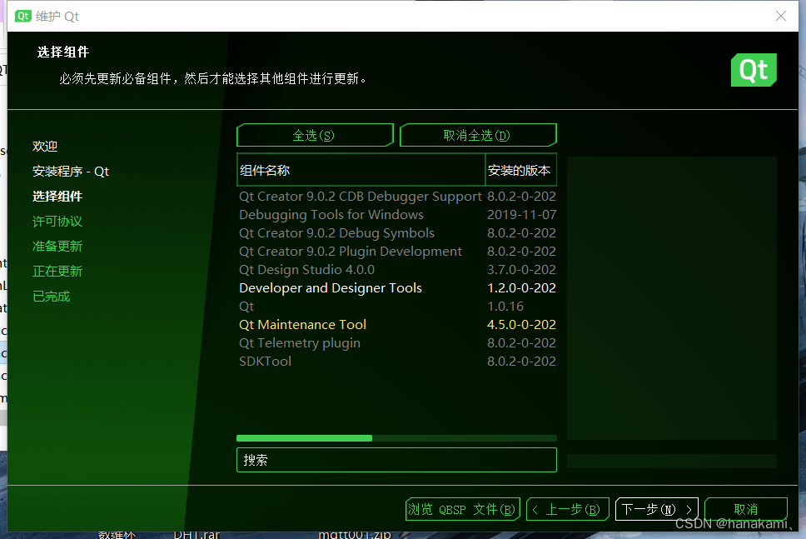Viewport: 806px width, 539px height.
Task: Click 选择组件 step in sidebar
Action: tap(57, 197)
